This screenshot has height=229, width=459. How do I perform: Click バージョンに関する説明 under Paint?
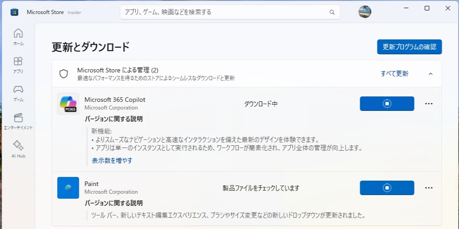114,203
